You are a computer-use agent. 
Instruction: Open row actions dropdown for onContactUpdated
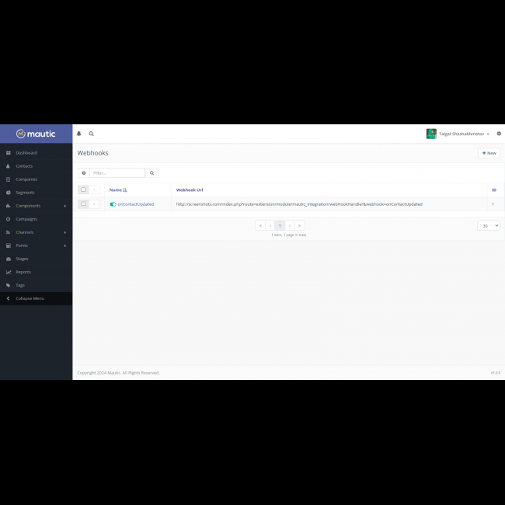coord(94,204)
